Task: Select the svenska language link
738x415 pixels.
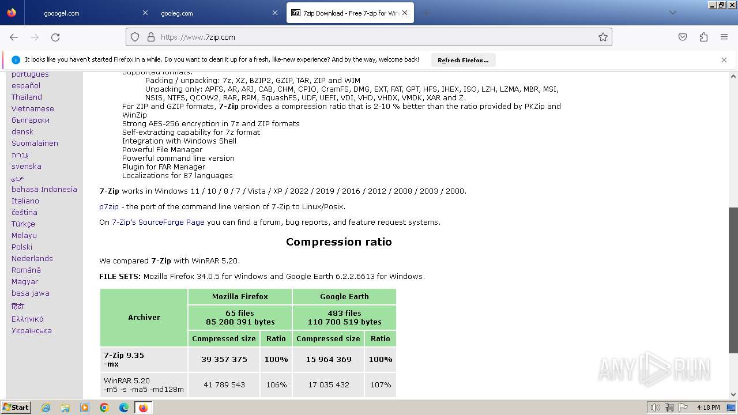Action: point(27,166)
